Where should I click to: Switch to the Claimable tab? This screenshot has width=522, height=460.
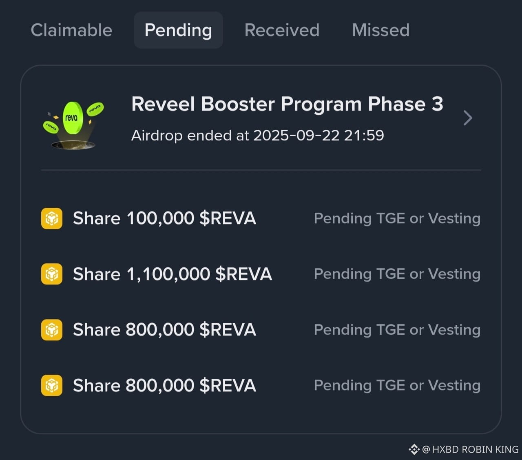coord(71,30)
